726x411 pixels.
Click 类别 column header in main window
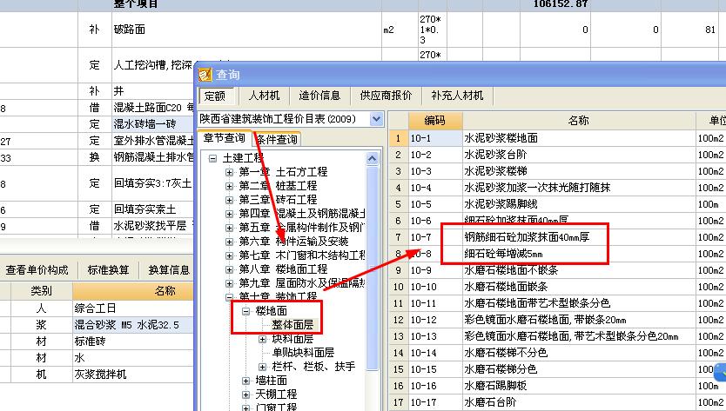click(41, 291)
